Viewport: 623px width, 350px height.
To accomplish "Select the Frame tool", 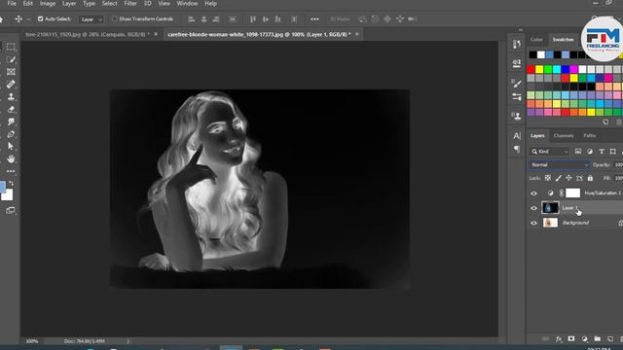I will pyautogui.click(x=11, y=72).
